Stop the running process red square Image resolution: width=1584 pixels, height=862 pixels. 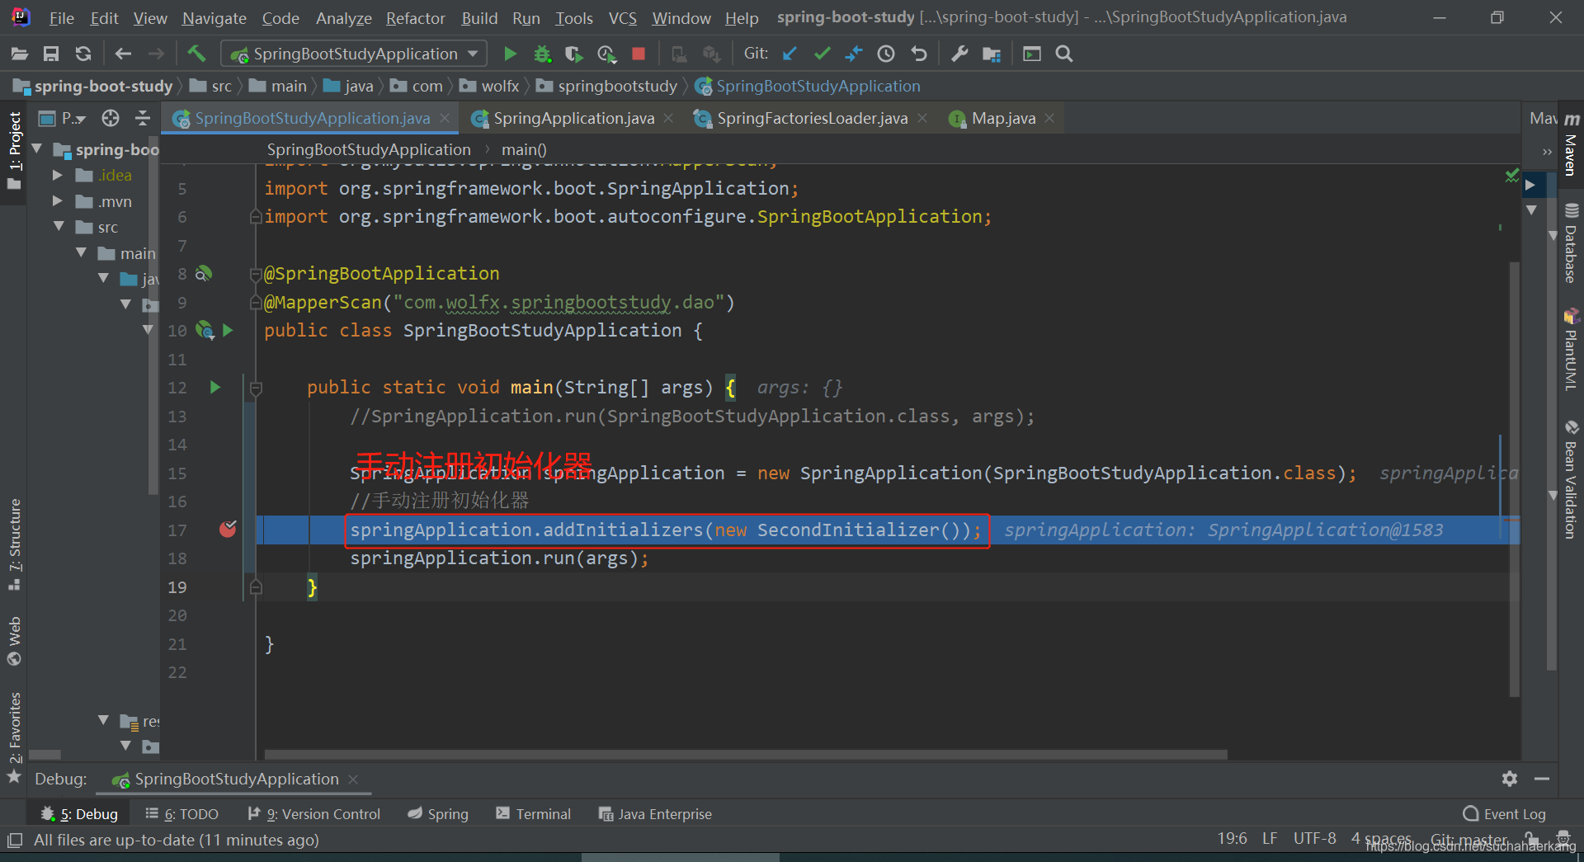coord(638,54)
